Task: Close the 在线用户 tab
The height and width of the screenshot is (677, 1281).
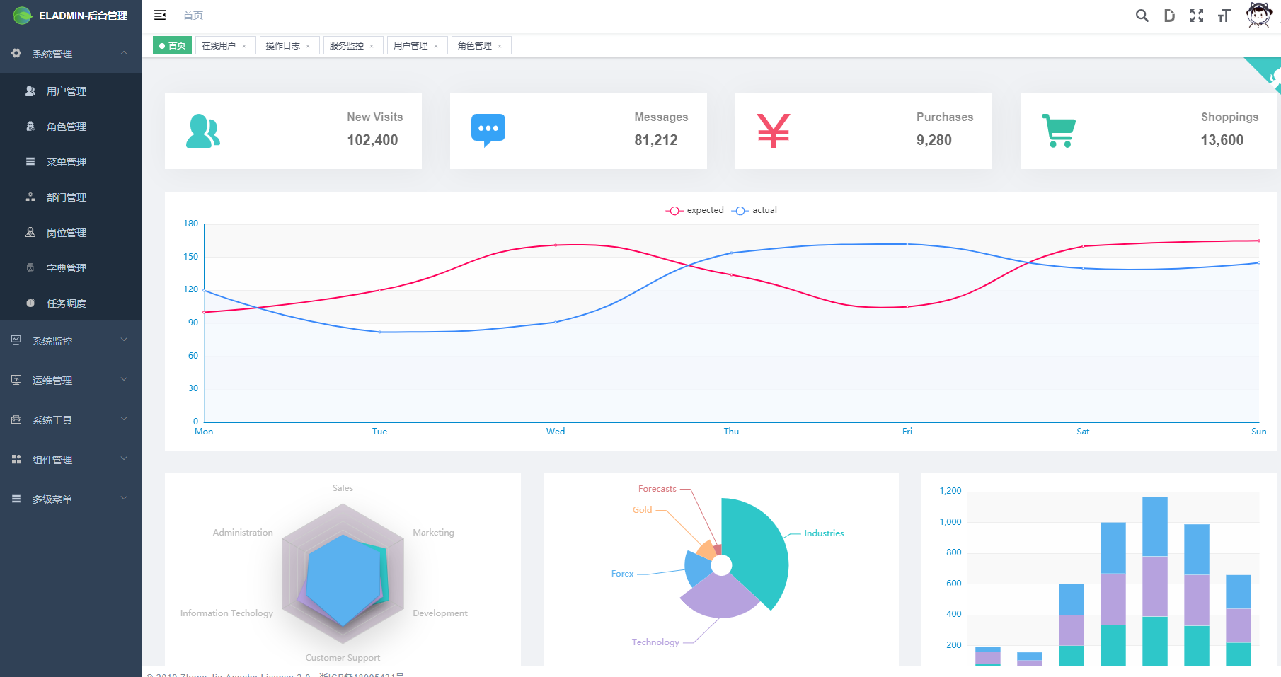Action: pos(244,46)
